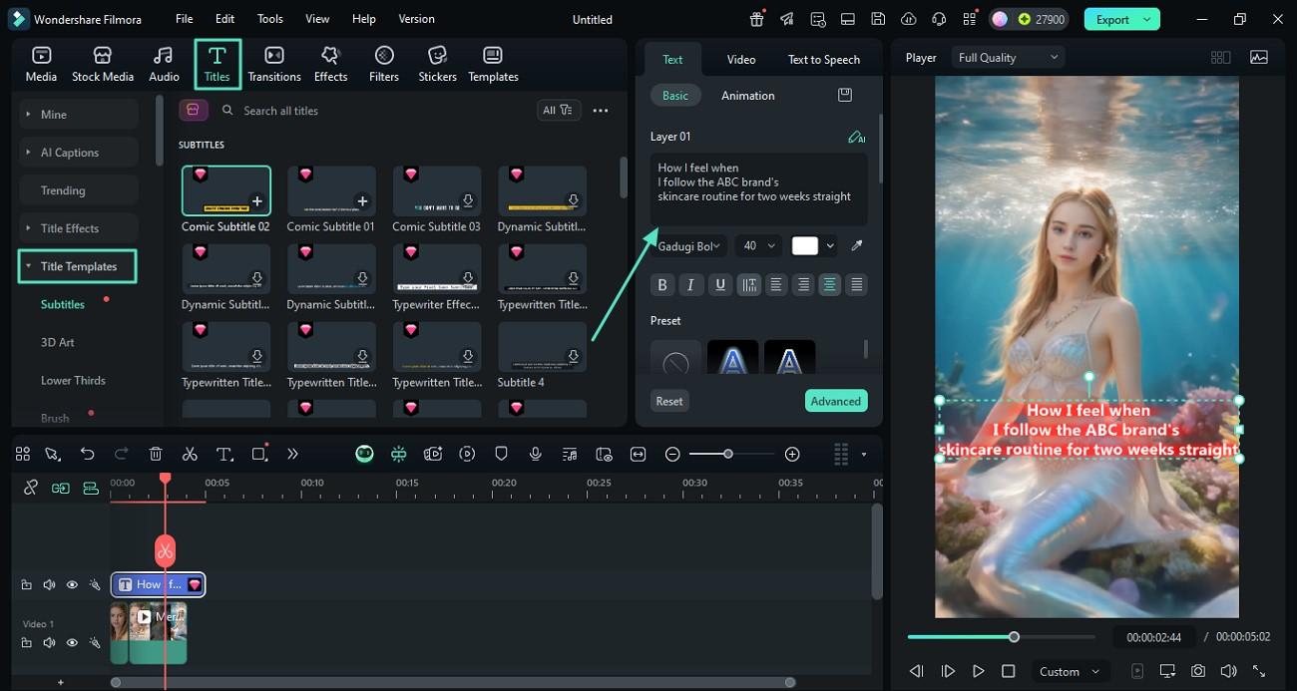
Task: Click the Reset button
Action: click(669, 401)
